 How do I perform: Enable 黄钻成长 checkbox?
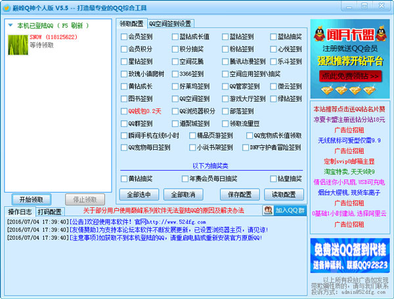click(124, 86)
